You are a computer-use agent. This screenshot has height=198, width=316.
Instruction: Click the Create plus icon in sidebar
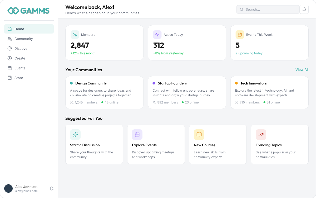pyautogui.click(x=9, y=58)
